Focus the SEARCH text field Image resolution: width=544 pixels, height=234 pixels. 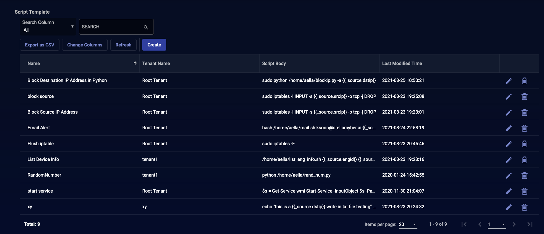[111, 27]
